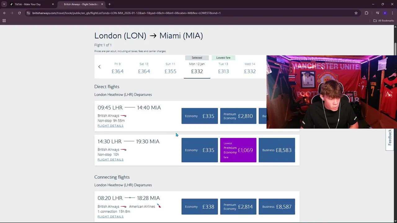Open the apps grid in bookmarks bar

(x=4, y=21)
